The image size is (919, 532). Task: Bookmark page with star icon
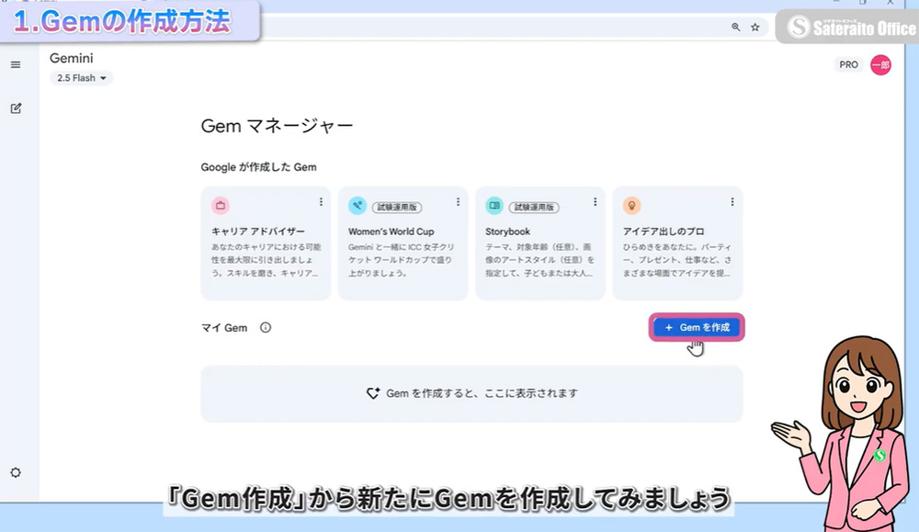pyautogui.click(x=754, y=27)
